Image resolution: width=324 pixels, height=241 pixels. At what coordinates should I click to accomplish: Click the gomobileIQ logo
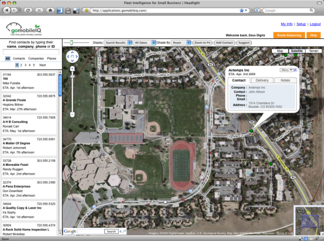[23, 29]
